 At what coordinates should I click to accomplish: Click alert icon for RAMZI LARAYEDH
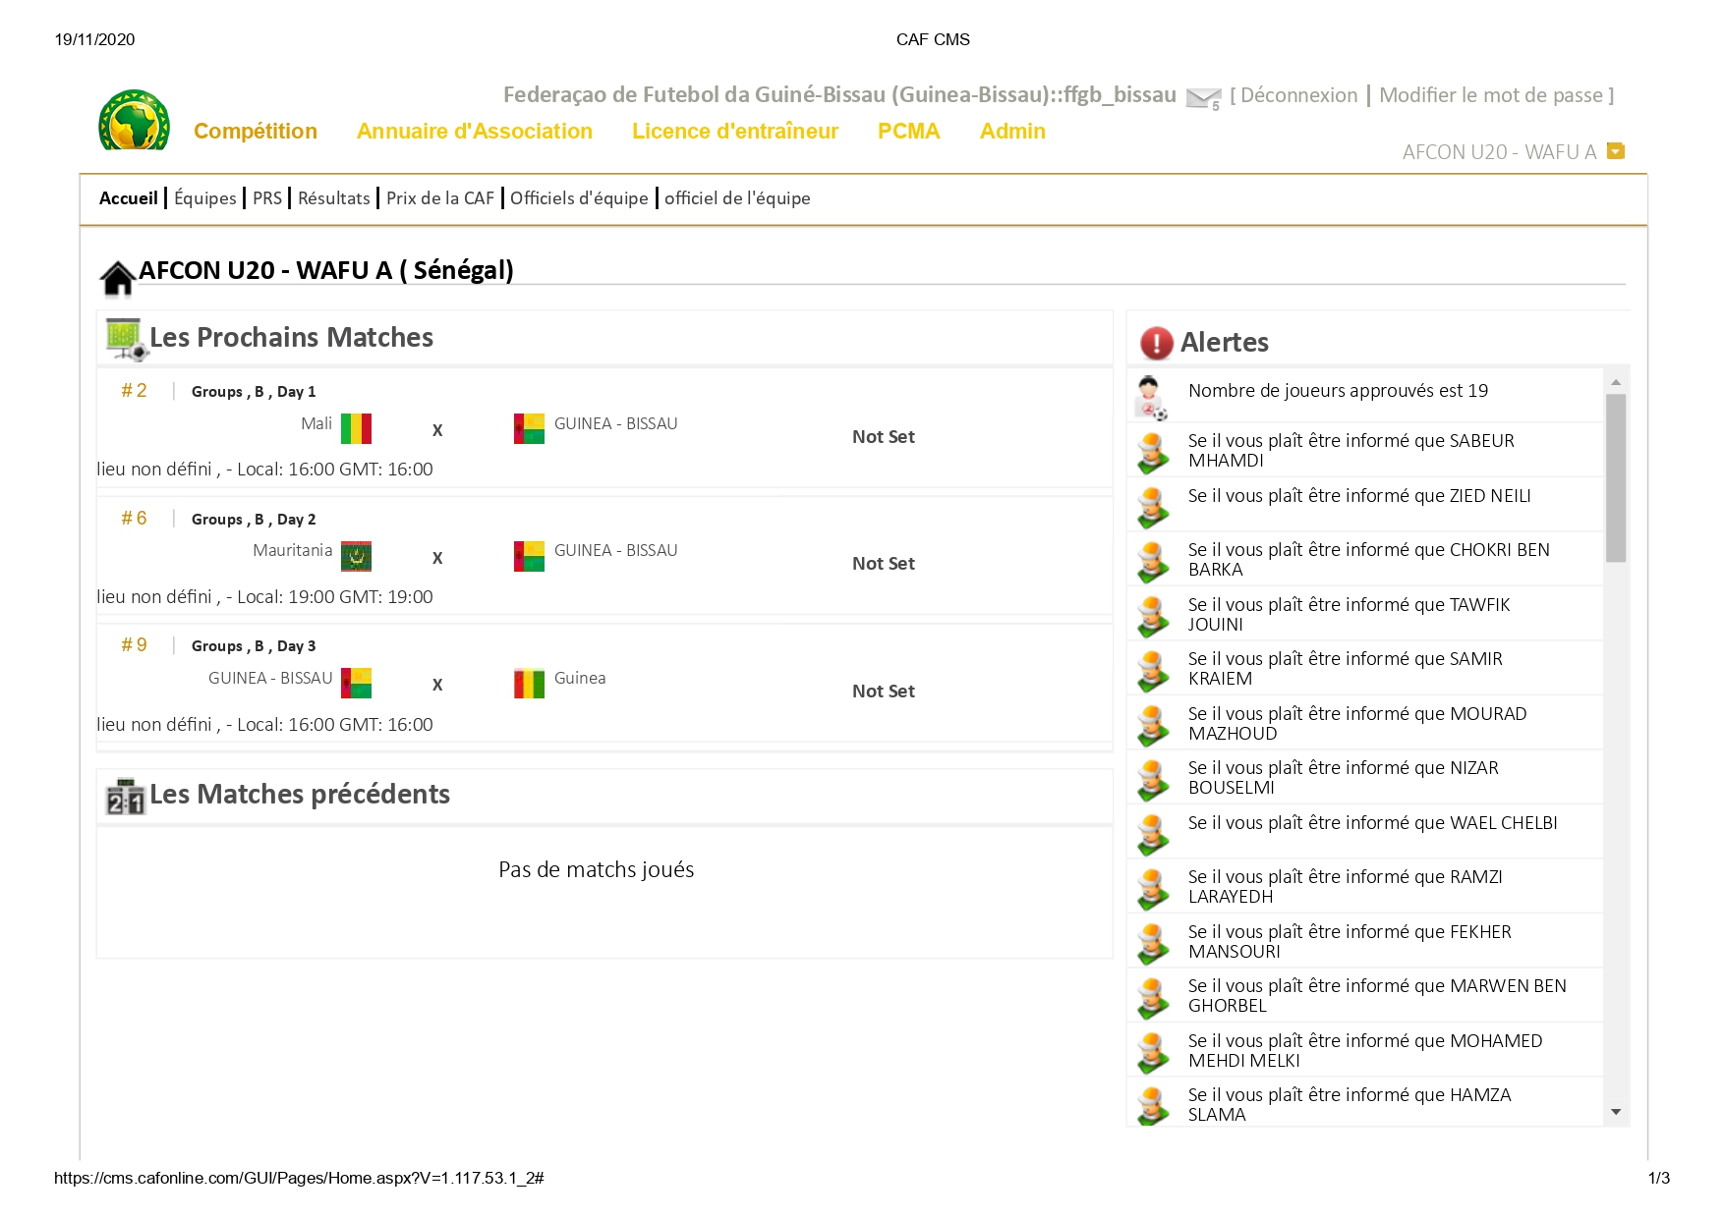click(x=1152, y=889)
